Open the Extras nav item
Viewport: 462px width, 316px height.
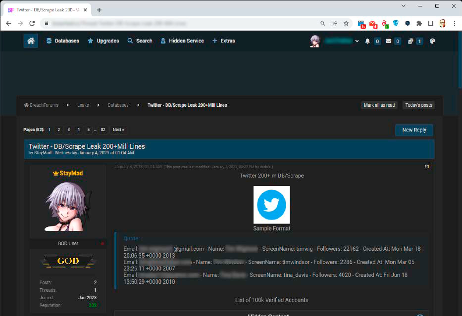click(x=224, y=41)
